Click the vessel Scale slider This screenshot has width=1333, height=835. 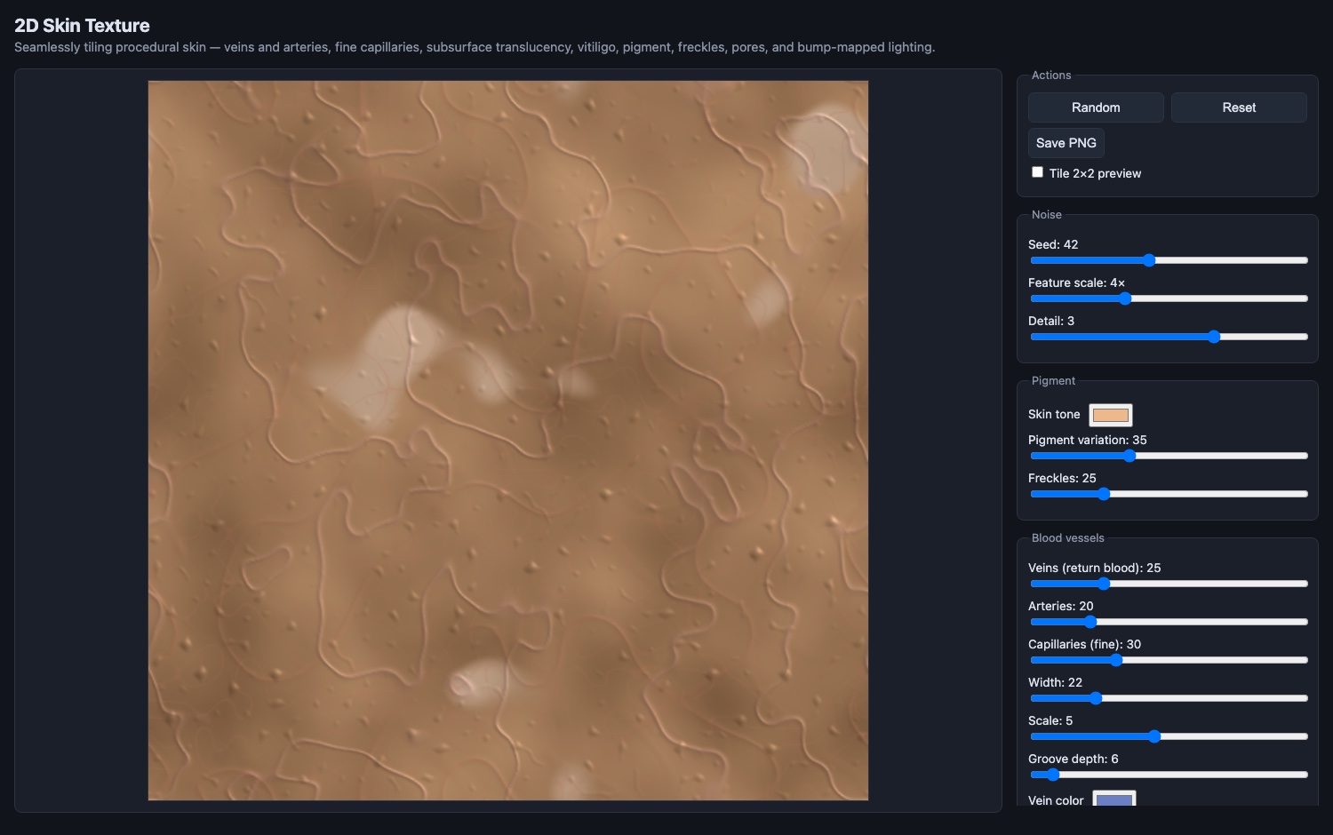pyautogui.click(x=1169, y=736)
